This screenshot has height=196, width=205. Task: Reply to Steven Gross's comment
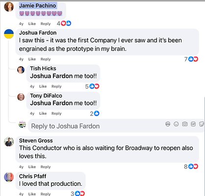pos(46,167)
